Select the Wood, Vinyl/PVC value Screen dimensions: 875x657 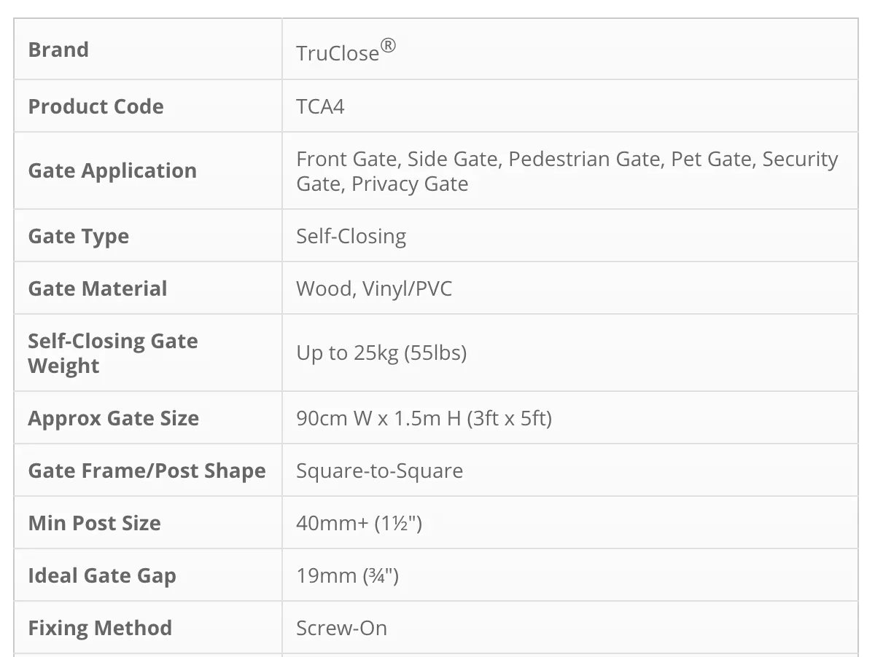pyautogui.click(x=374, y=288)
